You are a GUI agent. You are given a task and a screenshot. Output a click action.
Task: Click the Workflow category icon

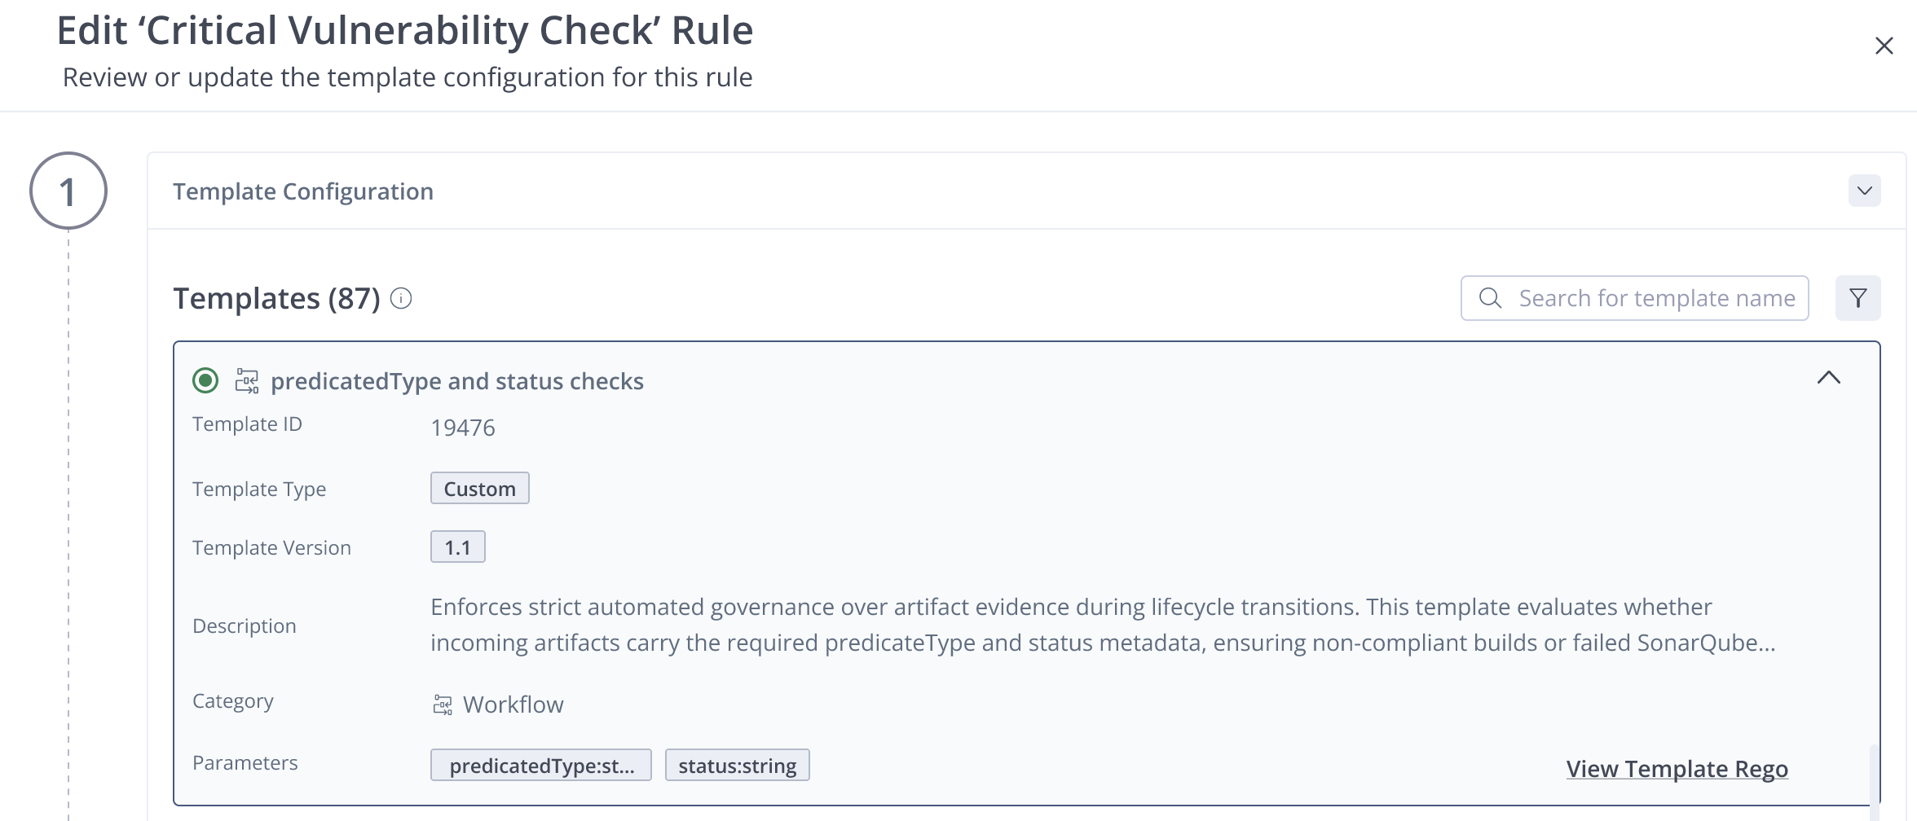pyautogui.click(x=443, y=705)
